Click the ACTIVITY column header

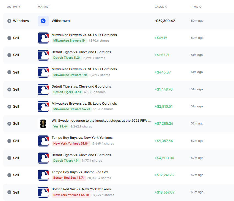[x=14, y=7]
